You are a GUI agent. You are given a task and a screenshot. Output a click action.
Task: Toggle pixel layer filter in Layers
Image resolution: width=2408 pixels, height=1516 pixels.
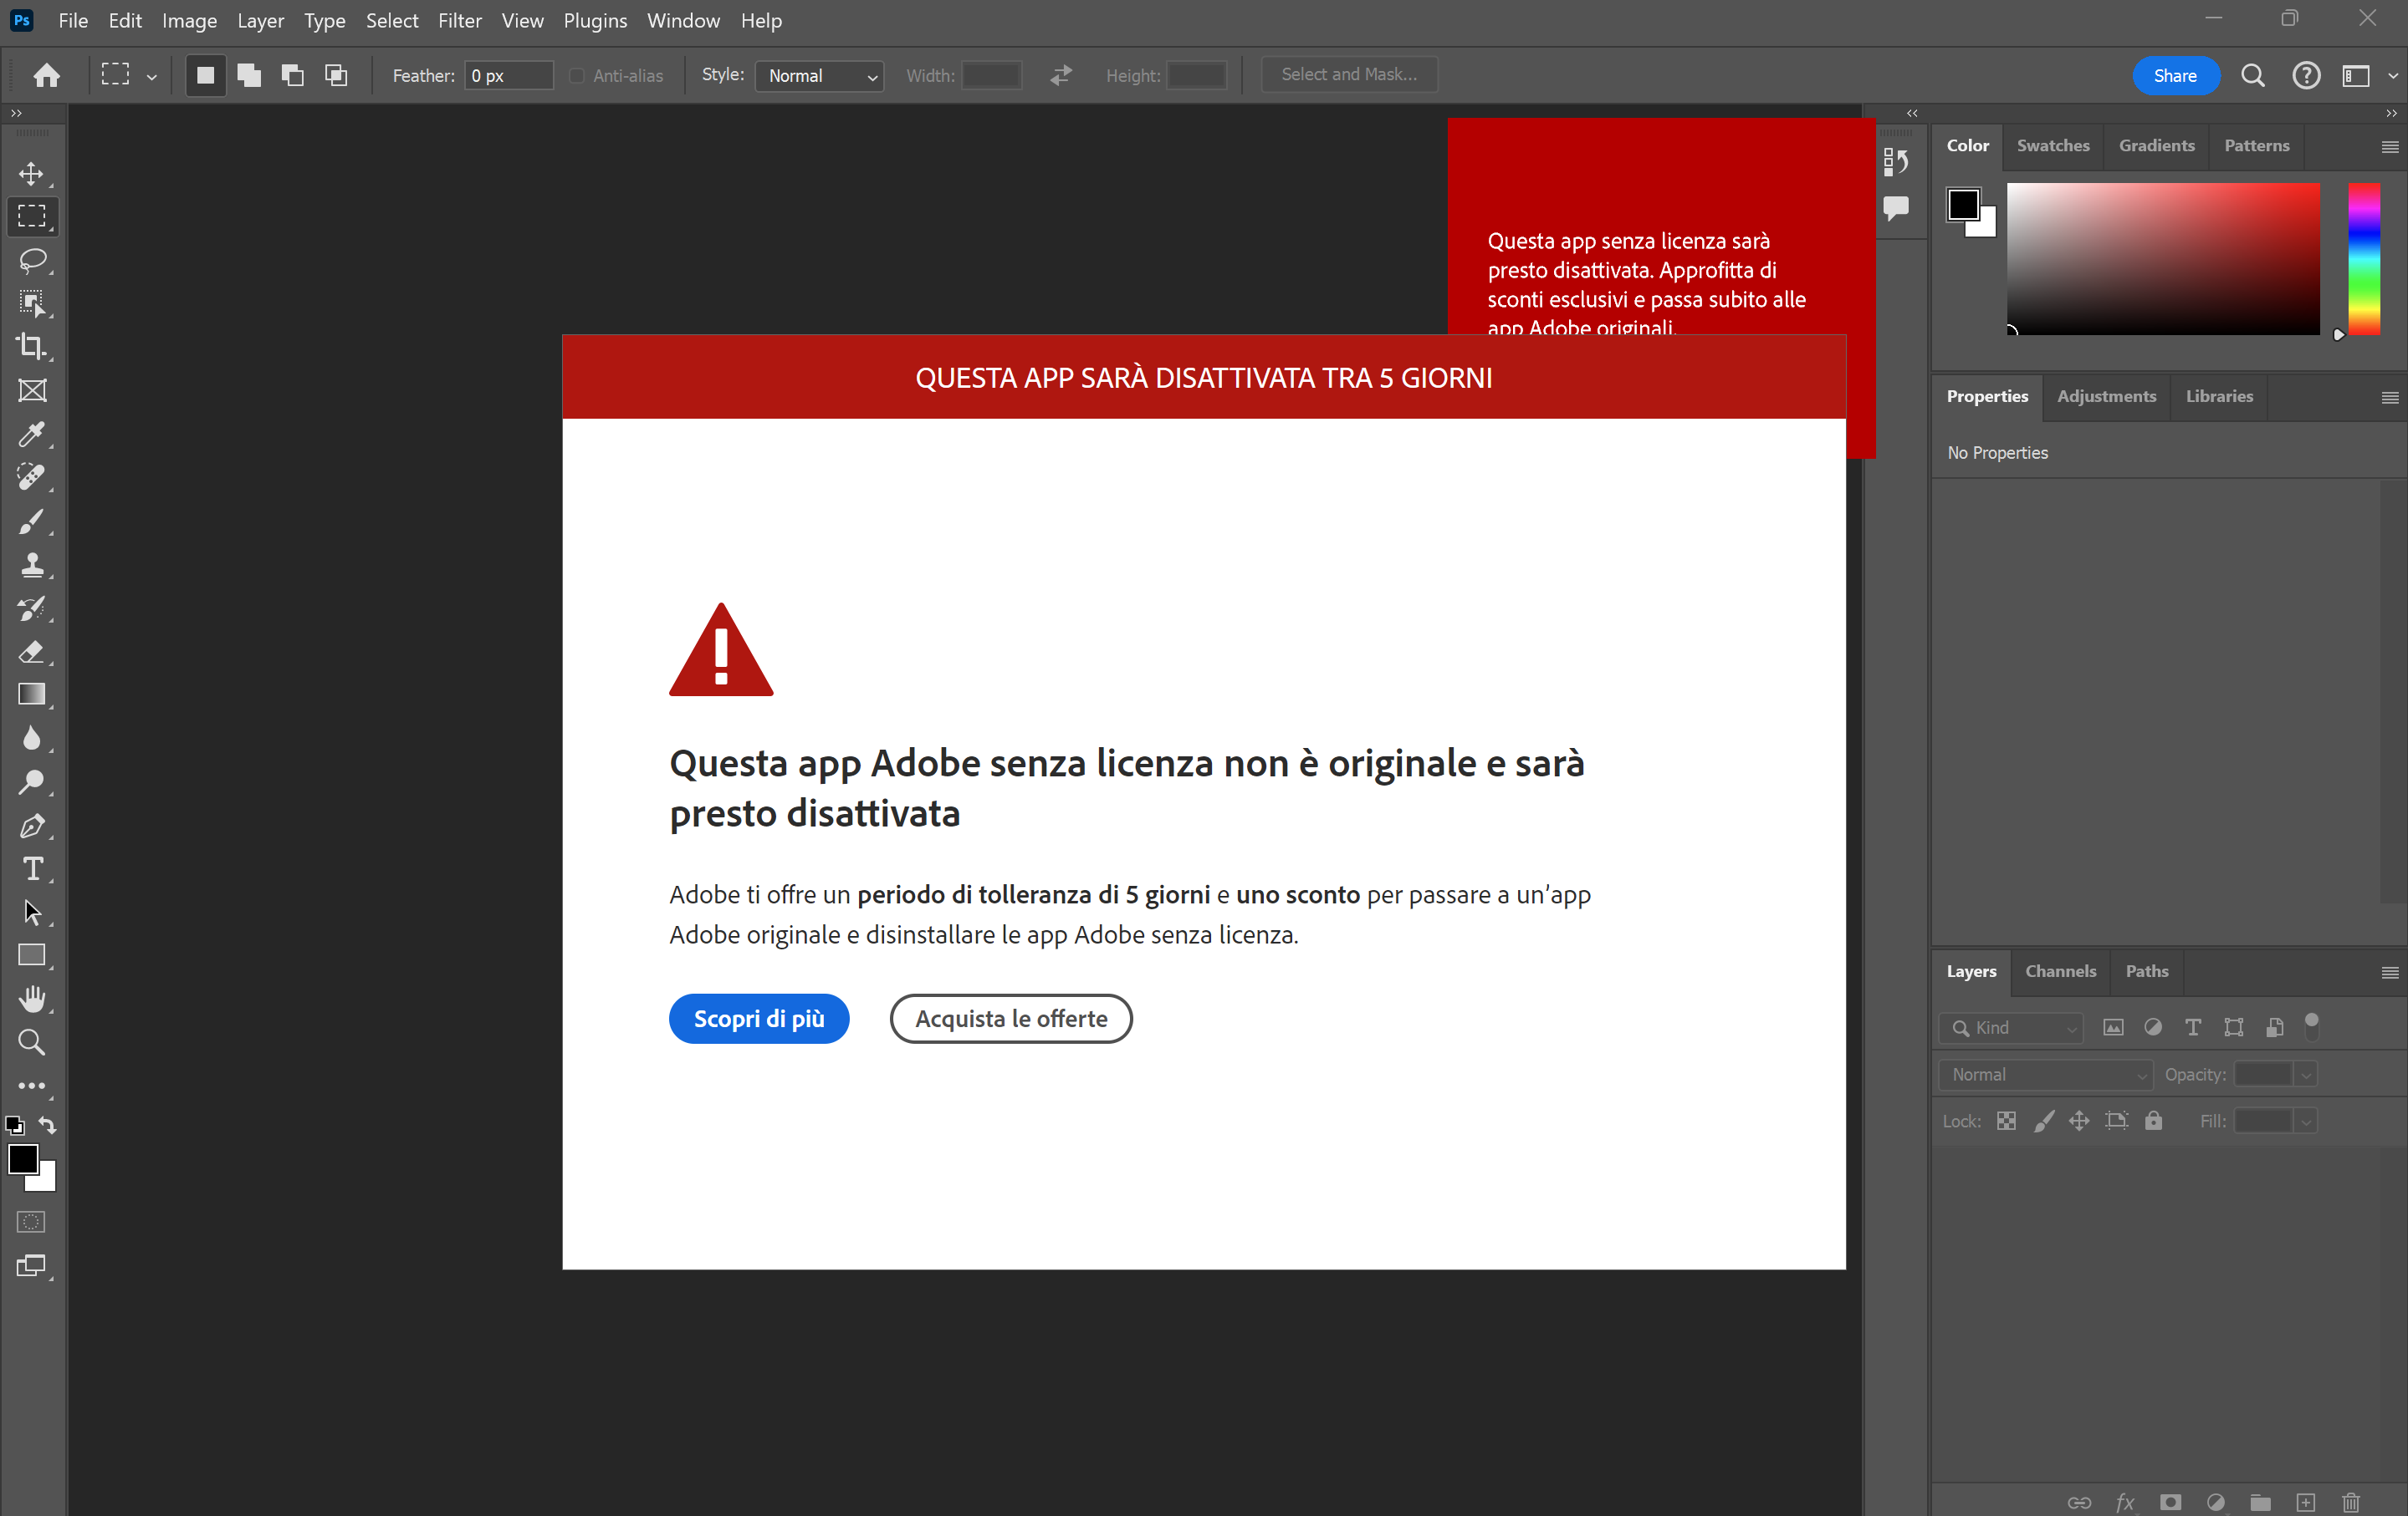tap(2113, 1027)
